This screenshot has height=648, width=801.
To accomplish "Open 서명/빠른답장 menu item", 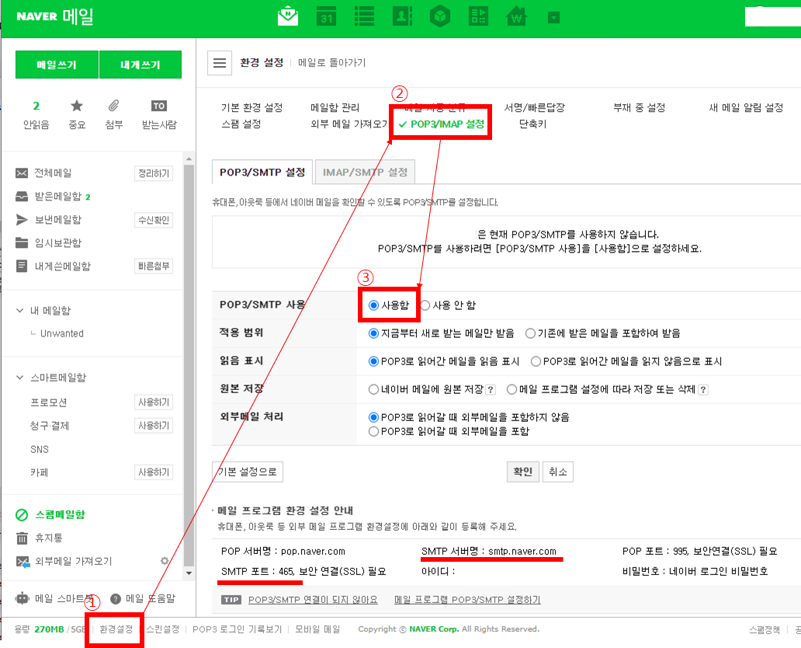I will pyautogui.click(x=534, y=107).
